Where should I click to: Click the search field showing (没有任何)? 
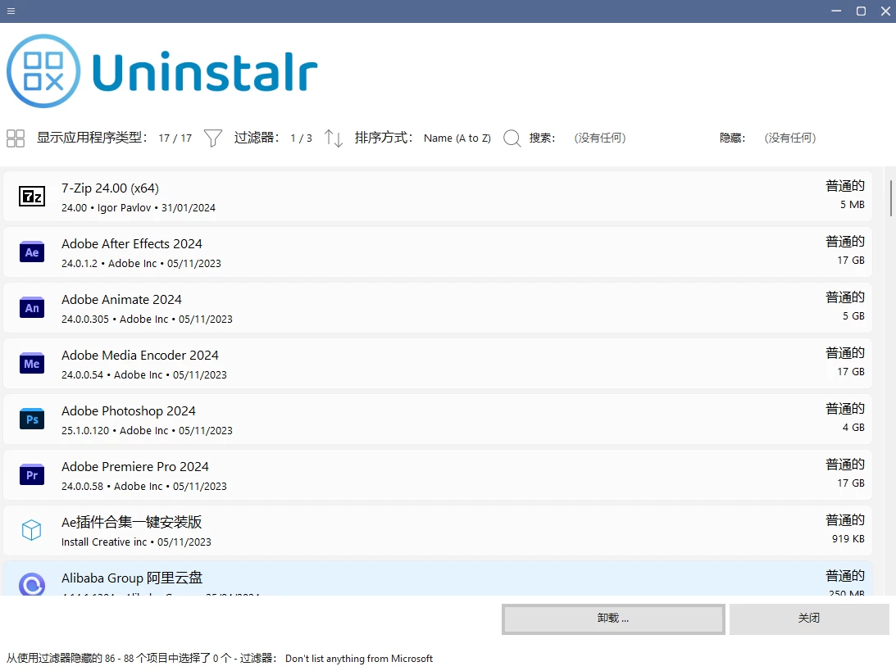(600, 138)
